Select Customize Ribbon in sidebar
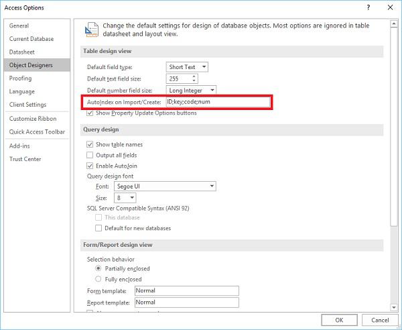Image resolution: width=402 pixels, height=330 pixels. point(32,119)
